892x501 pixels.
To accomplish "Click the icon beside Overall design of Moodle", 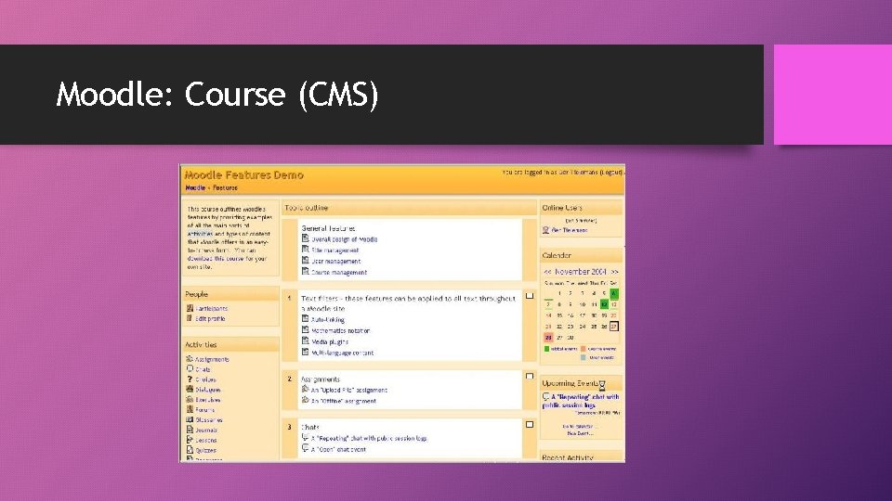I will pos(305,238).
